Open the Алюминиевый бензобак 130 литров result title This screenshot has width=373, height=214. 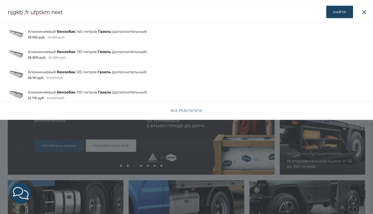click(x=87, y=52)
